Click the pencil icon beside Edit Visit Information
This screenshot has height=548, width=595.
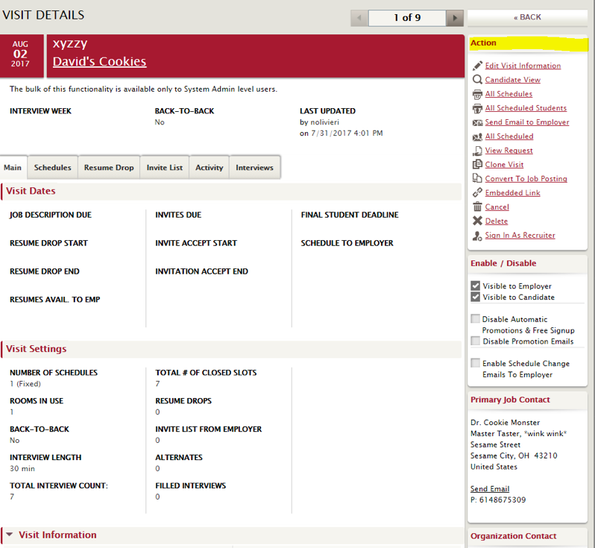coord(477,66)
